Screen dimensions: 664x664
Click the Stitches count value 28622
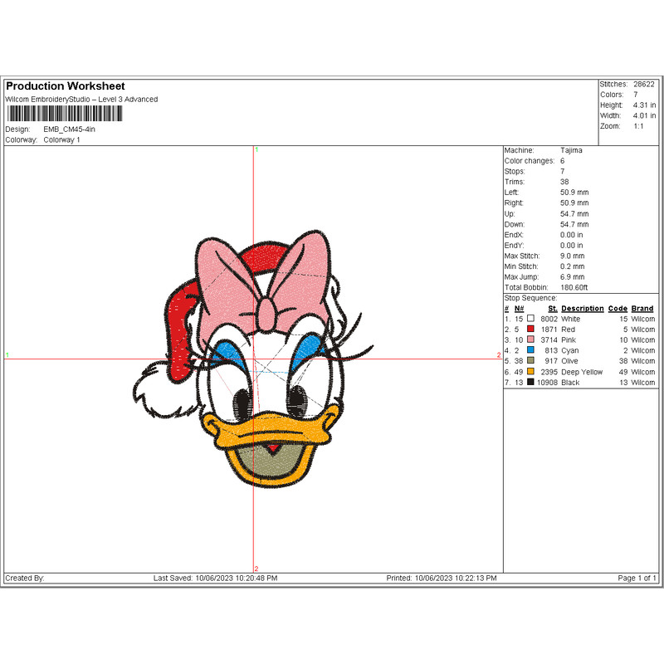(643, 85)
